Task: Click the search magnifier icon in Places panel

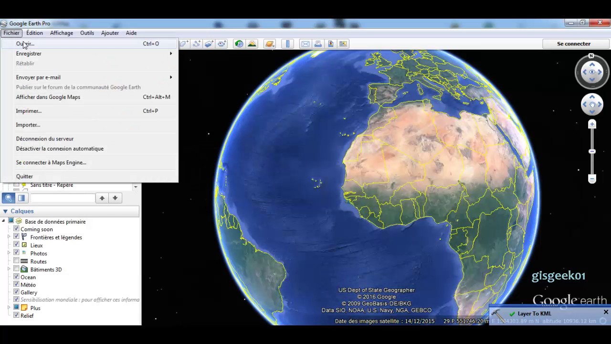Action: pyautogui.click(x=9, y=198)
